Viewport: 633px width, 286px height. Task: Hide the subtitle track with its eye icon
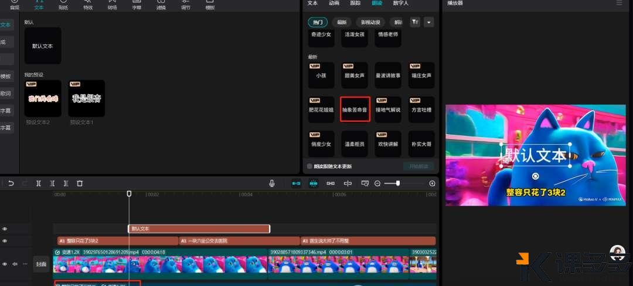pos(5,241)
